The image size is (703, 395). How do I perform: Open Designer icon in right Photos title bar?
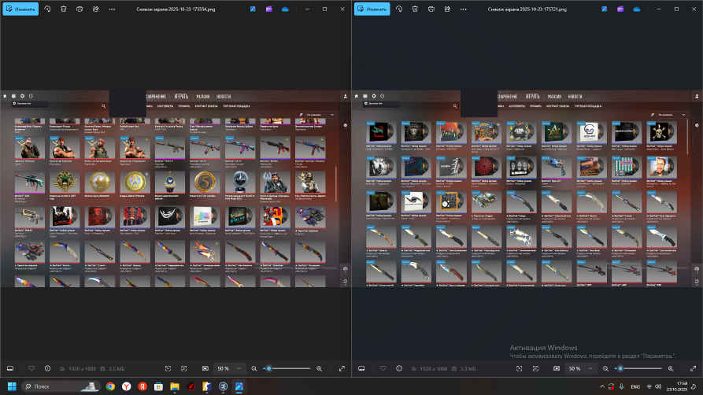tap(605, 9)
